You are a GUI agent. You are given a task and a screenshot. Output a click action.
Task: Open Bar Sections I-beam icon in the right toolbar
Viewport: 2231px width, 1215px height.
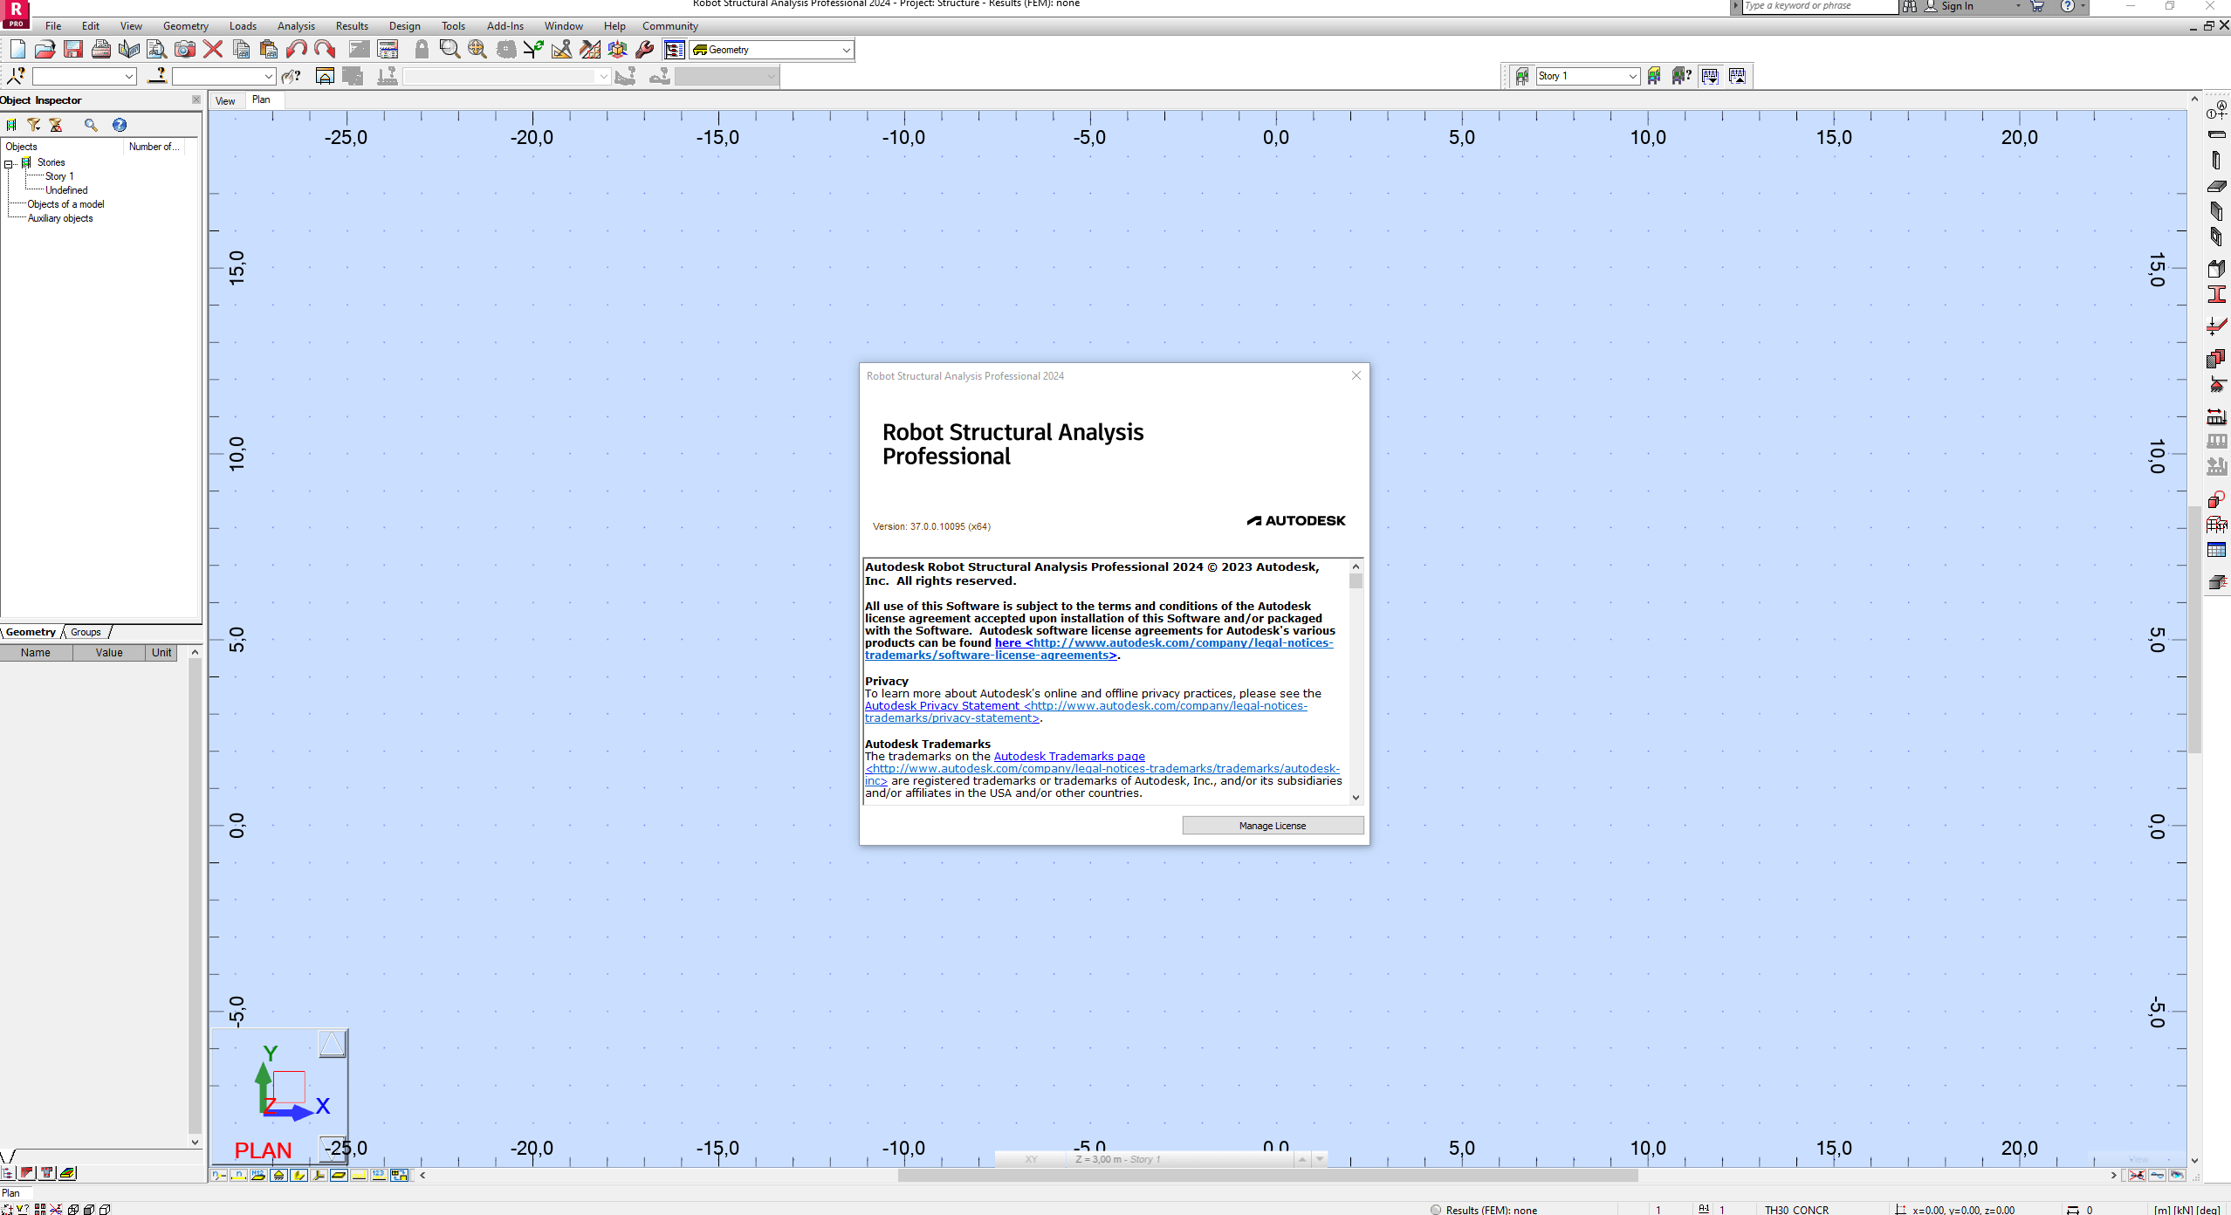pos(2216,294)
